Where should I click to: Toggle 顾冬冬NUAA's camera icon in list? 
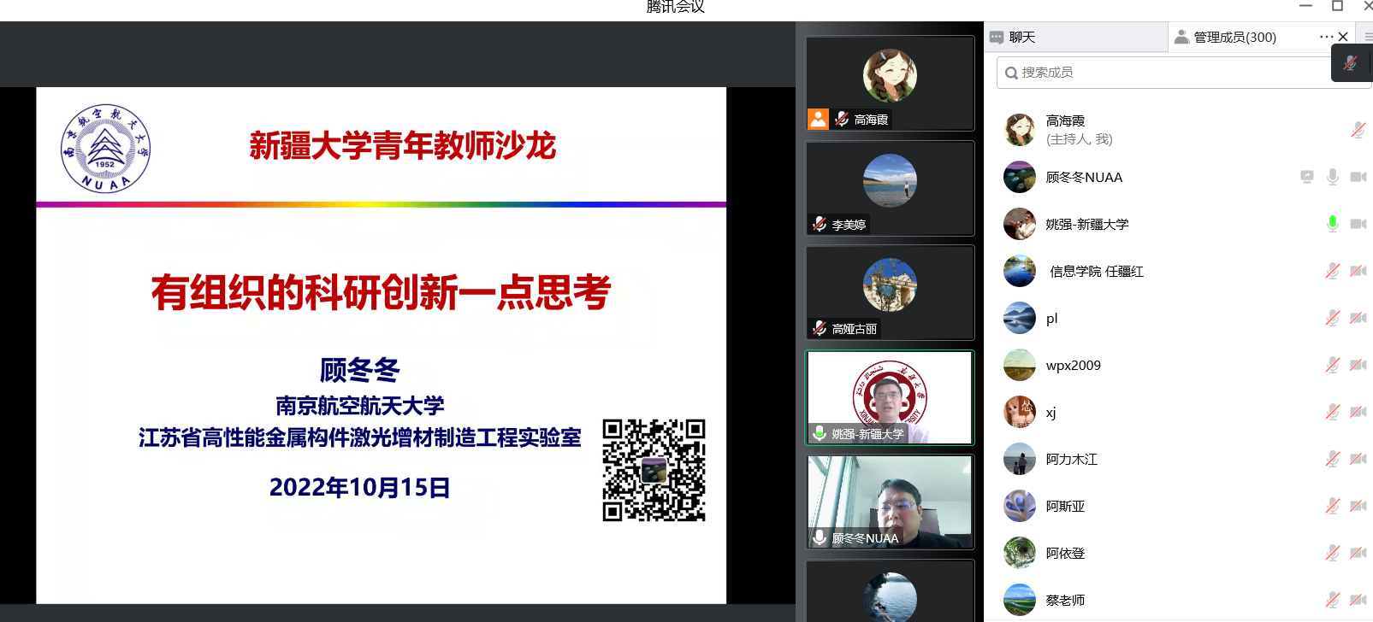click(x=1358, y=177)
